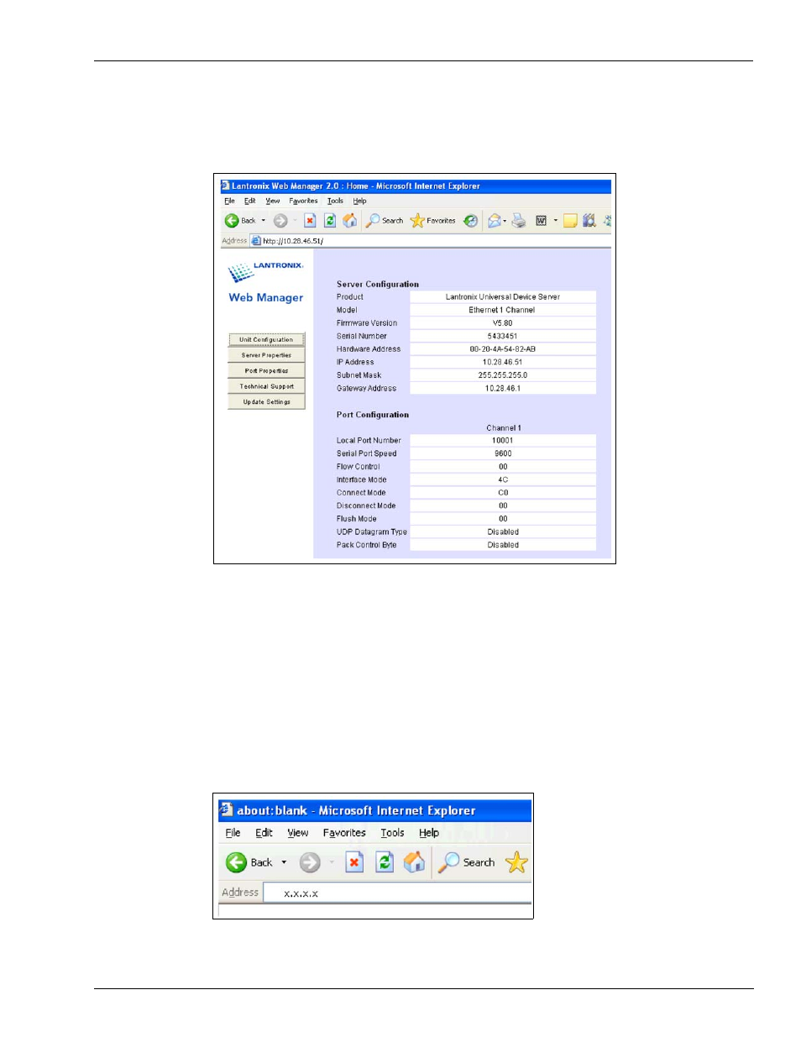Screen dimensions: 801x1037
Task: Open View menu in about:blank window
Action: click(297, 833)
